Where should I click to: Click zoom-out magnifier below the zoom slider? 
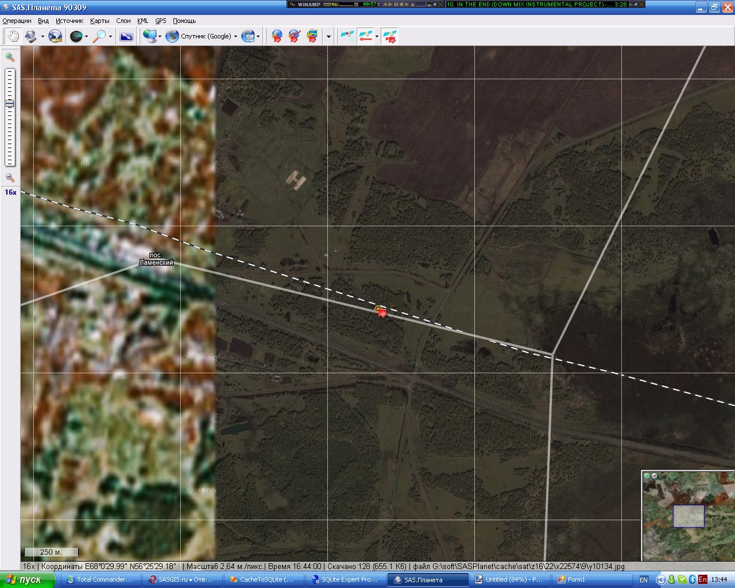pyautogui.click(x=10, y=178)
